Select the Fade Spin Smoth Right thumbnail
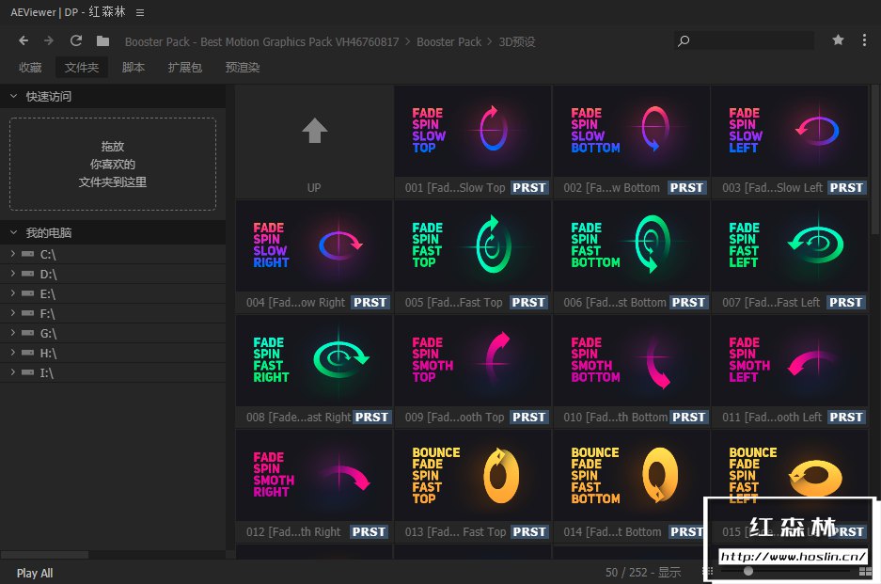The image size is (881, 584). (x=314, y=475)
